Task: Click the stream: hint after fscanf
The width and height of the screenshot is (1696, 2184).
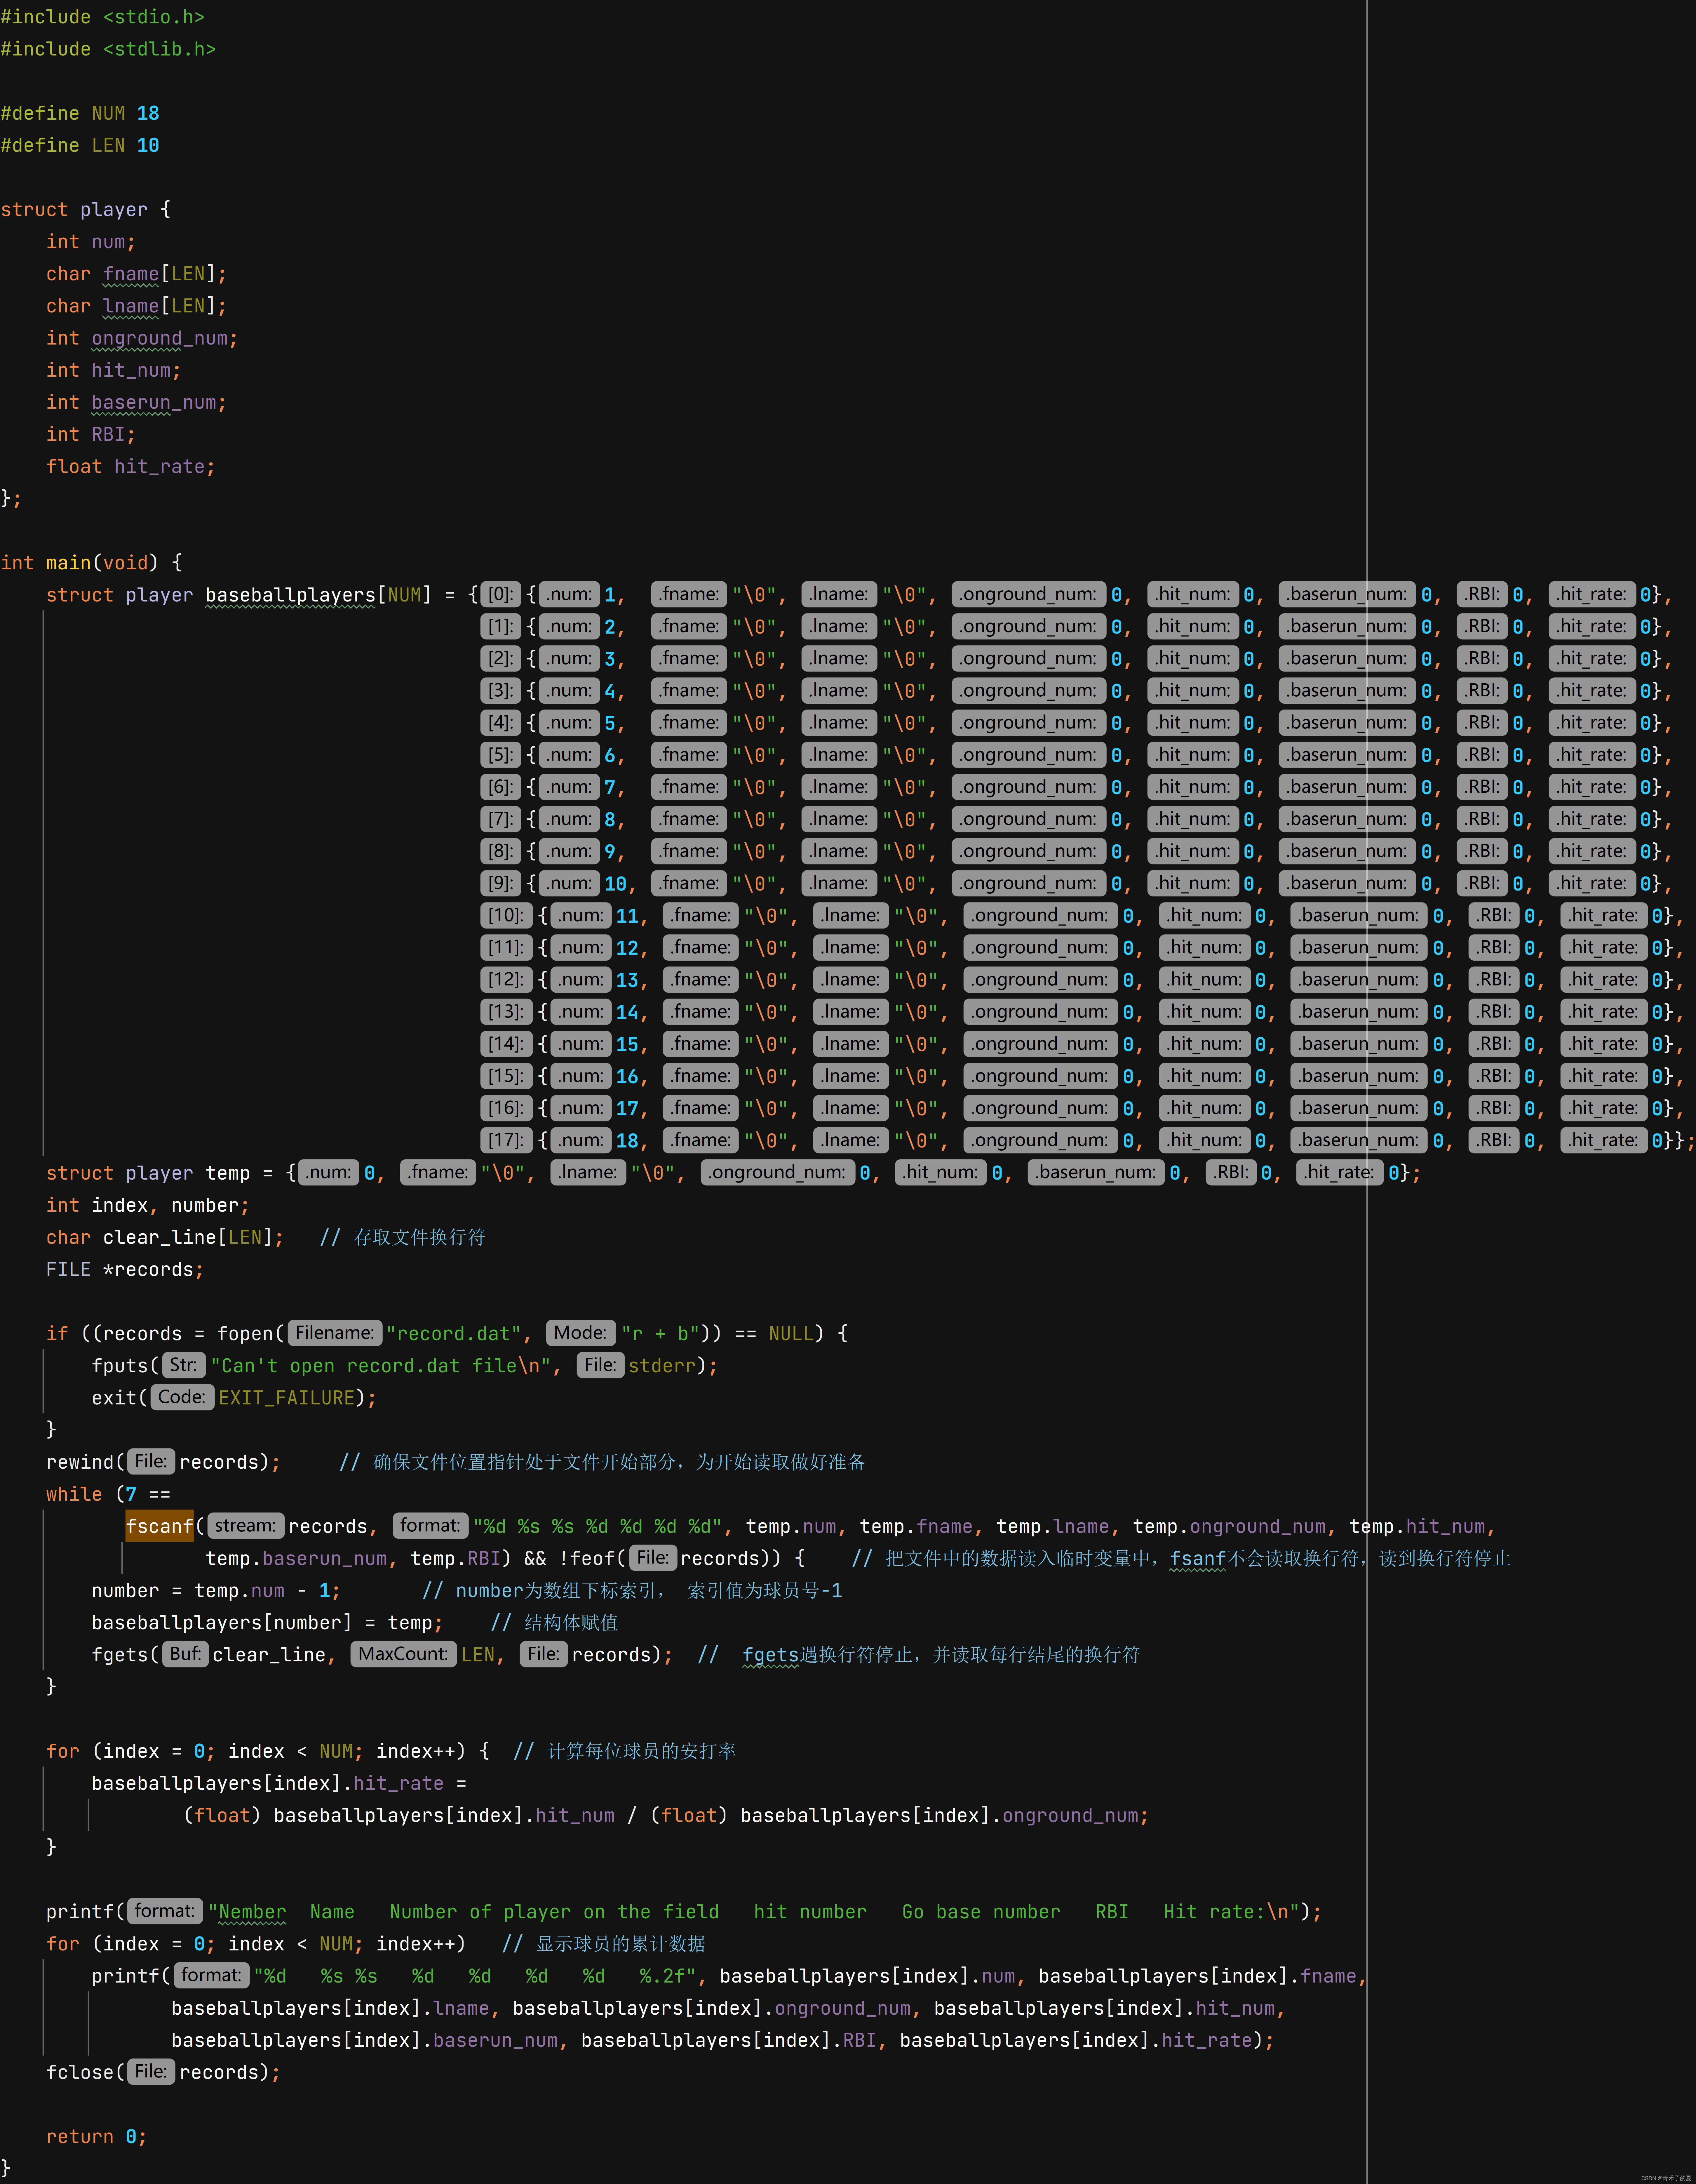Action: point(245,1526)
